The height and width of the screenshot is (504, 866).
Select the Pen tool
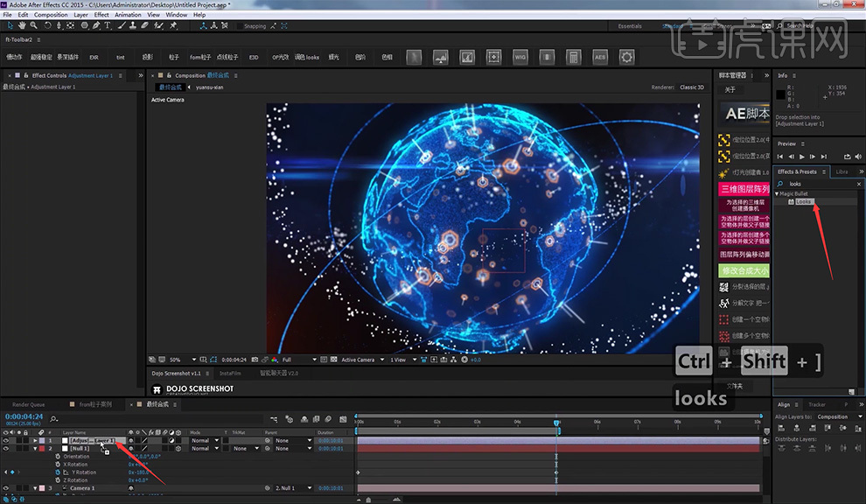pos(96,25)
